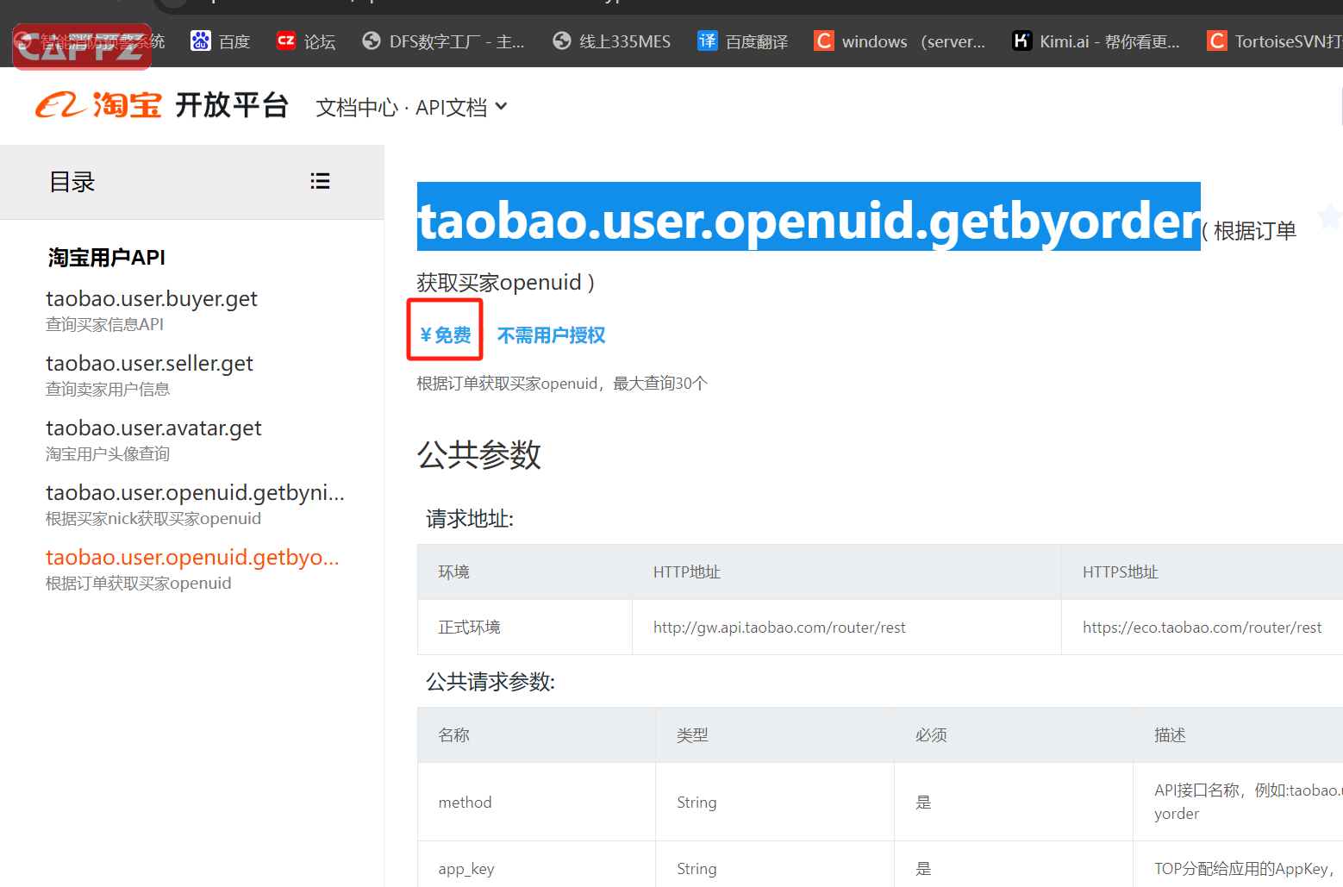Open the 百度翻译 translate bookmark
Viewport: 1343px width, 887px height.
pos(742,41)
